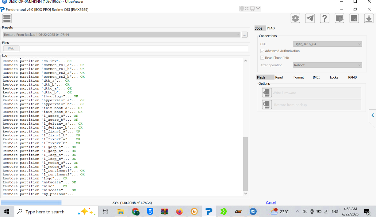The width and height of the screenshot is (376, 217).
Task: Open the 23°C weather widget
Action: click(279, 211)
